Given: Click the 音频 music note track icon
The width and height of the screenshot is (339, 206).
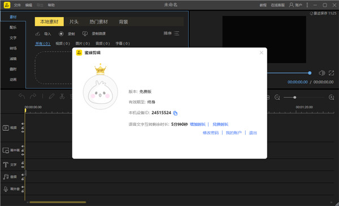Looking at the screenshot, I should pos(6,177).
